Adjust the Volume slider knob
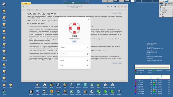The width and height of the screenshot is (173, 97). (73, 3)
